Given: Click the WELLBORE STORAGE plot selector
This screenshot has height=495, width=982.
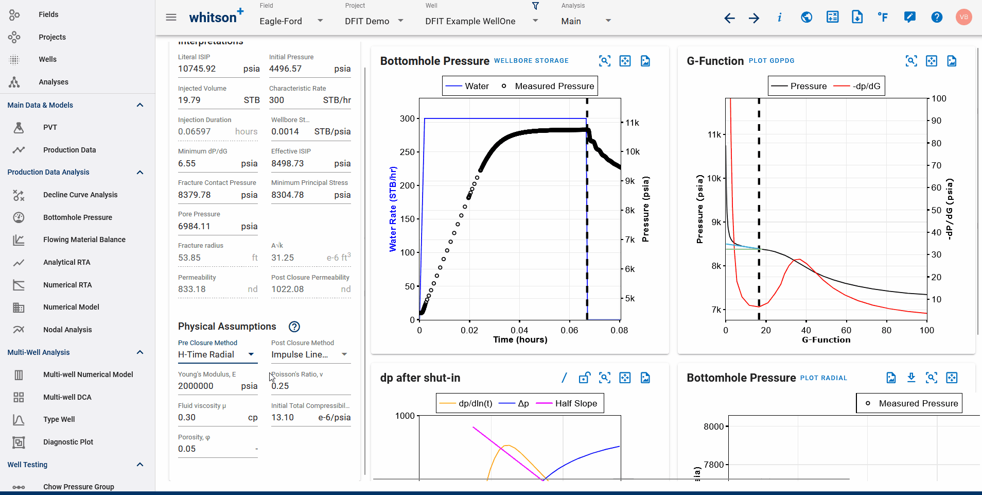Looking at the screenshot, I should click(531, 61).
